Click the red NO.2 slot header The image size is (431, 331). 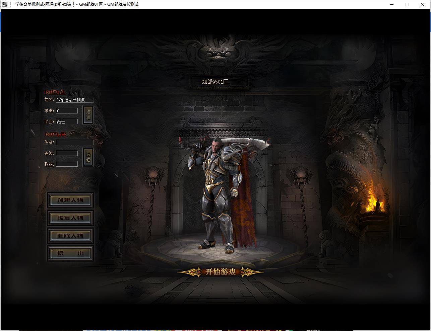(x=55, y=134)
